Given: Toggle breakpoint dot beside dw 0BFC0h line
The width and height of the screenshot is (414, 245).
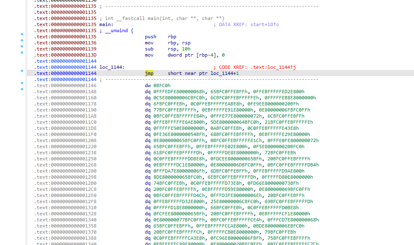Looking at the screenshot, I should pyautogui.click(x=22, y=83).
